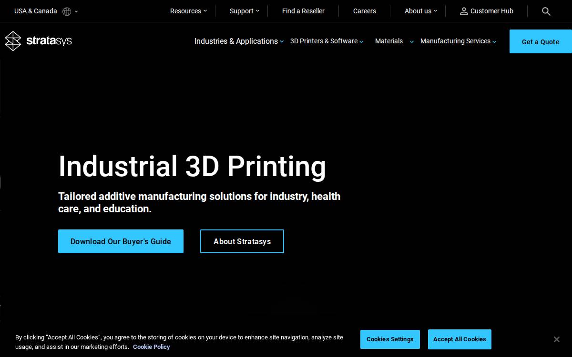Go to Find a Reseller
This screenshot has width=572, height=357.
pyautogui.click(x=303, y=11)
